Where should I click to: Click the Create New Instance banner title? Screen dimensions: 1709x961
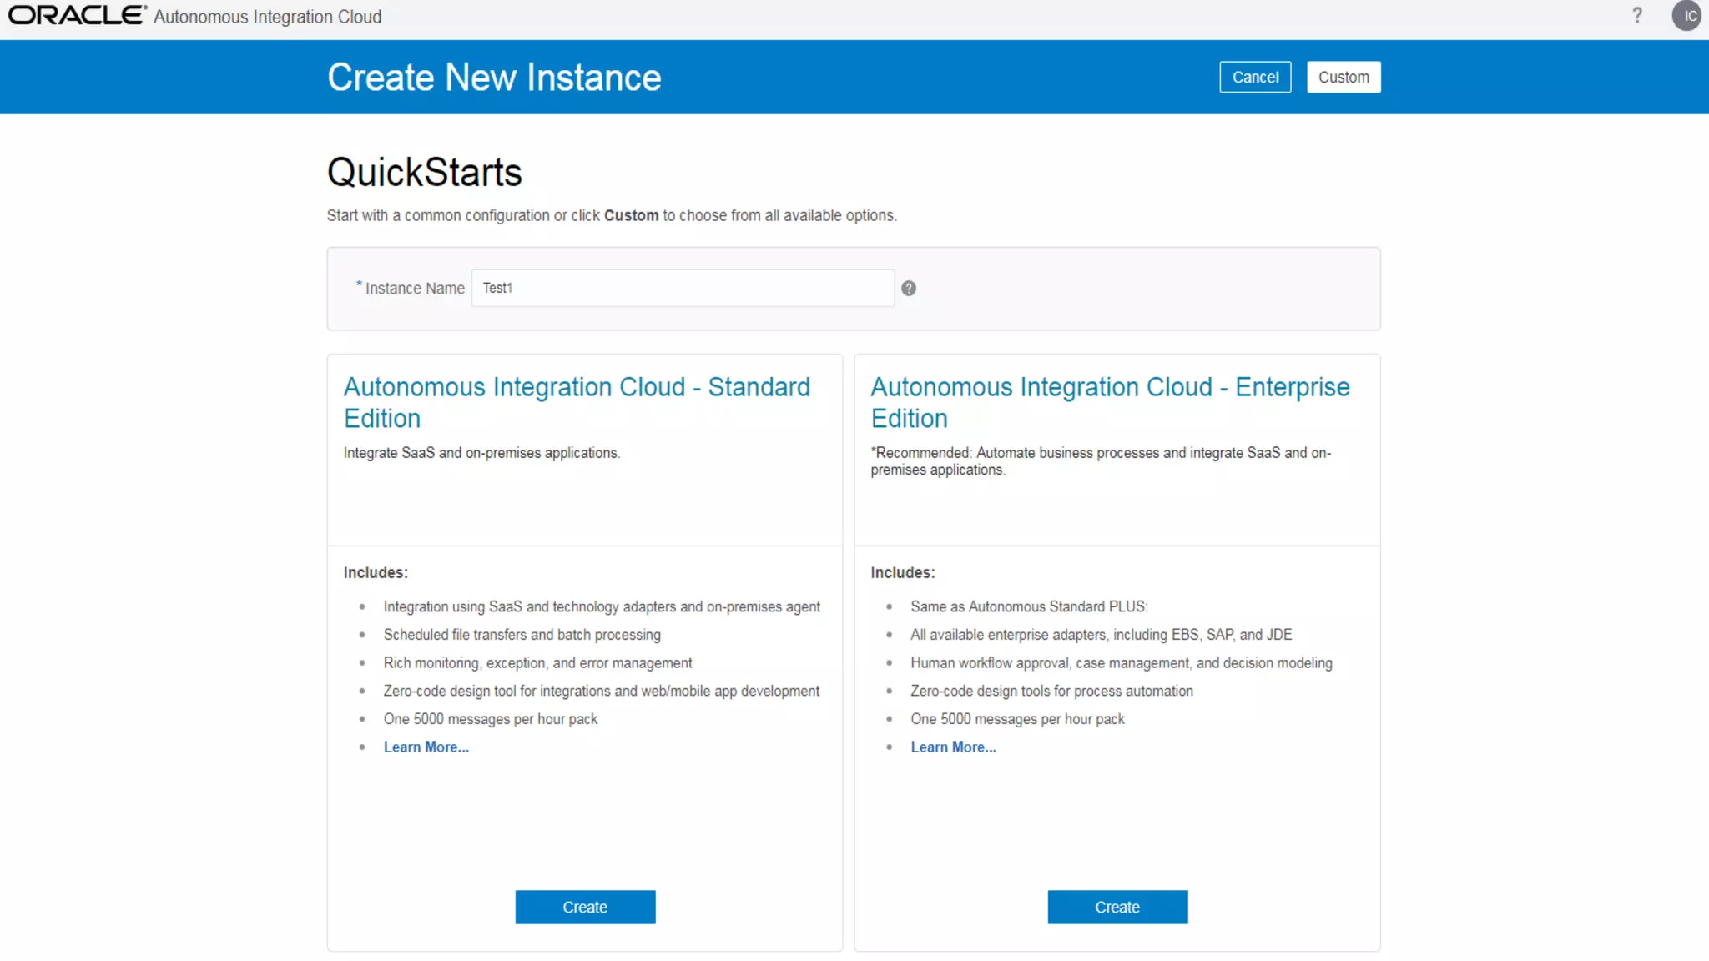[x=494, y=78]
